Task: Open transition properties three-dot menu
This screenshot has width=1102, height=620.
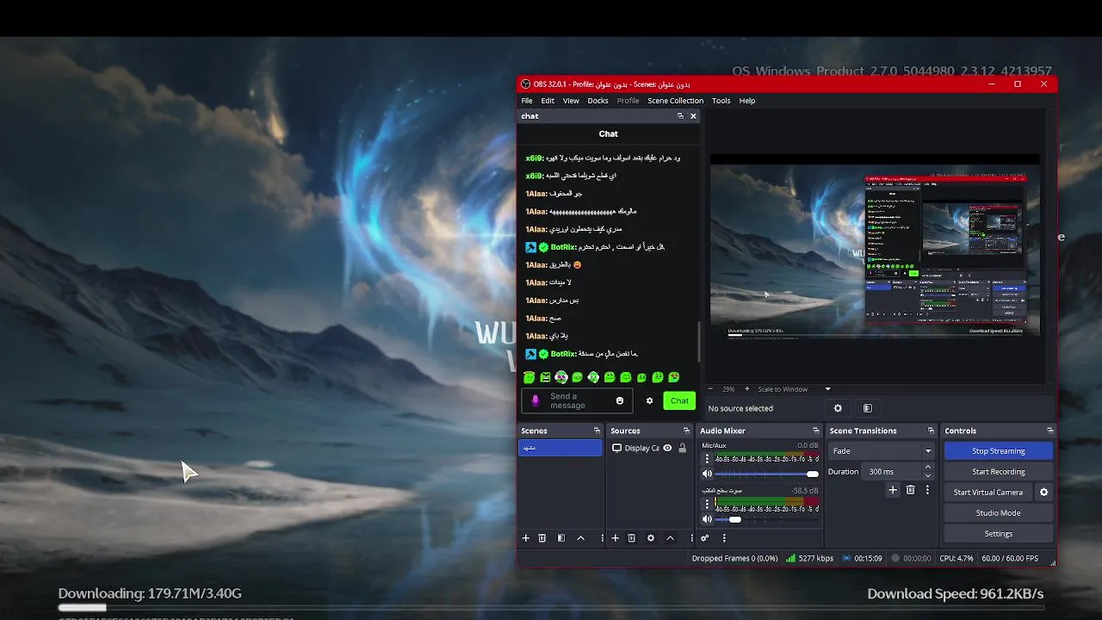Action: point(927,490)
